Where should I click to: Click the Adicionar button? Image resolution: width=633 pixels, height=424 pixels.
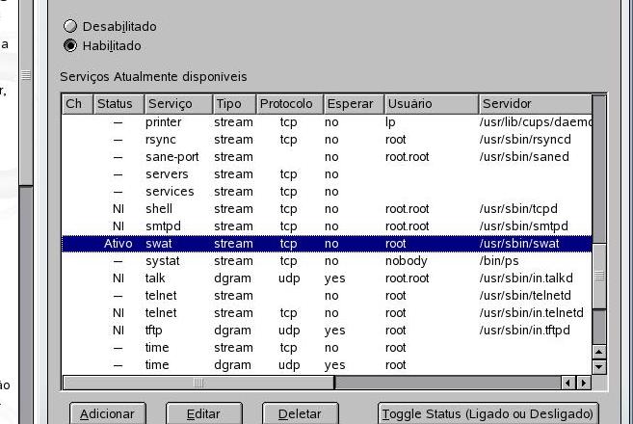pyautogui.click(x=107, y=413)
